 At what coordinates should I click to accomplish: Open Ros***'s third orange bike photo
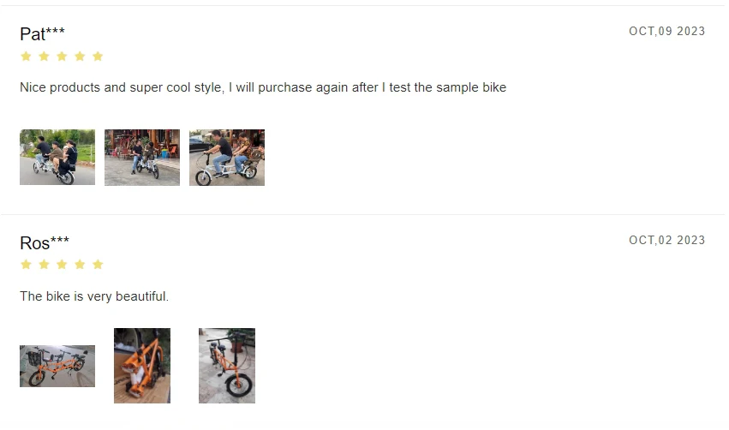coord(227,366)
